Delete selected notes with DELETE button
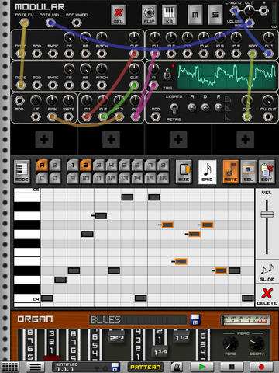The width and height of the screenshot is (279, 373). point(267,296)
